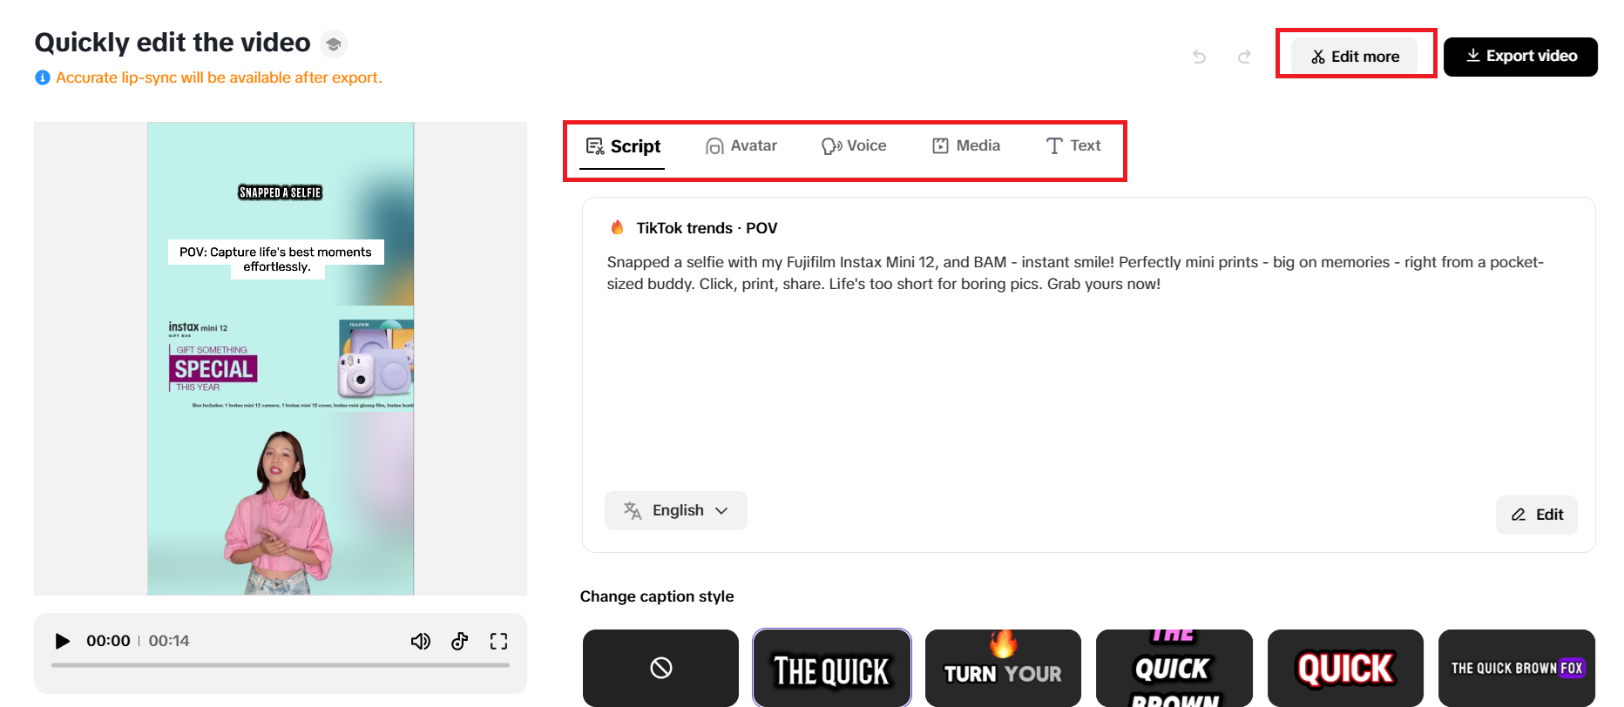The width and height of the screenshot is (1624, 707).
Task: Open the Text tab
Action: coord(1073,146)
